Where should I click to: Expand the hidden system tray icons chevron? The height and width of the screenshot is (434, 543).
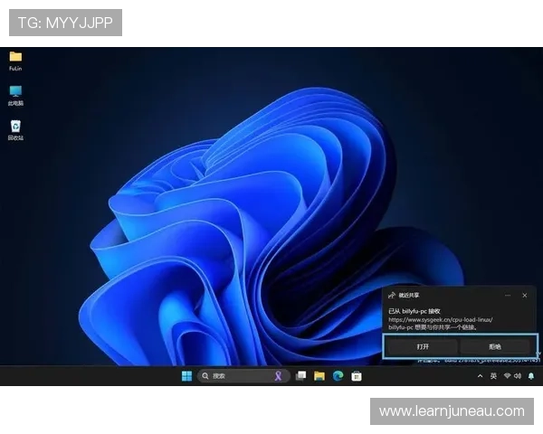[481, 376]
